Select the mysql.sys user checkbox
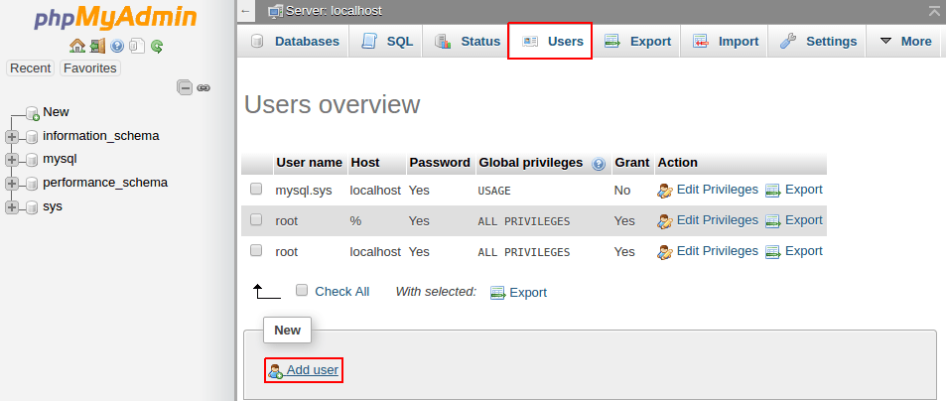946x401 pixels. tap(256, 189)
